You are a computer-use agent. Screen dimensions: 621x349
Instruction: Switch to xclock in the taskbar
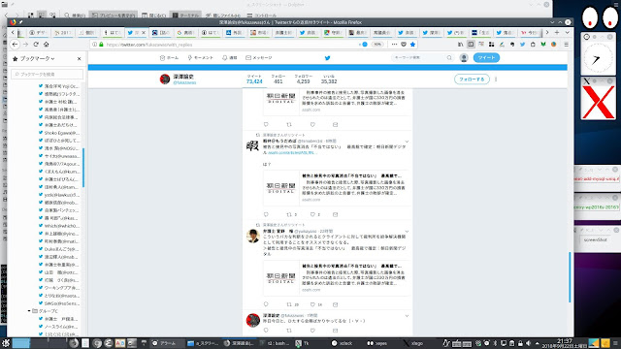[x=343, y=343]
